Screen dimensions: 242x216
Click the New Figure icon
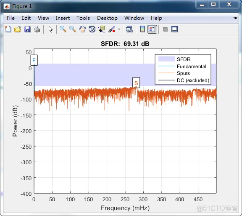pos(8,29)
